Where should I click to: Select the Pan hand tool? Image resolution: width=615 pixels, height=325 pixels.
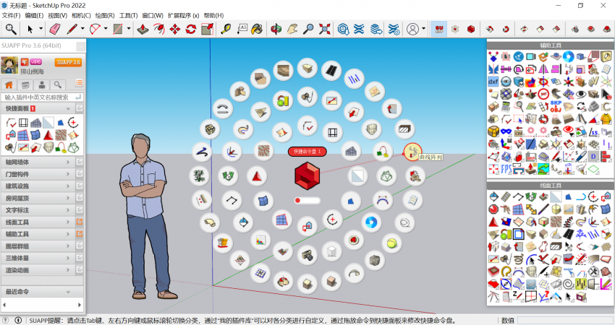click(292, 29)
